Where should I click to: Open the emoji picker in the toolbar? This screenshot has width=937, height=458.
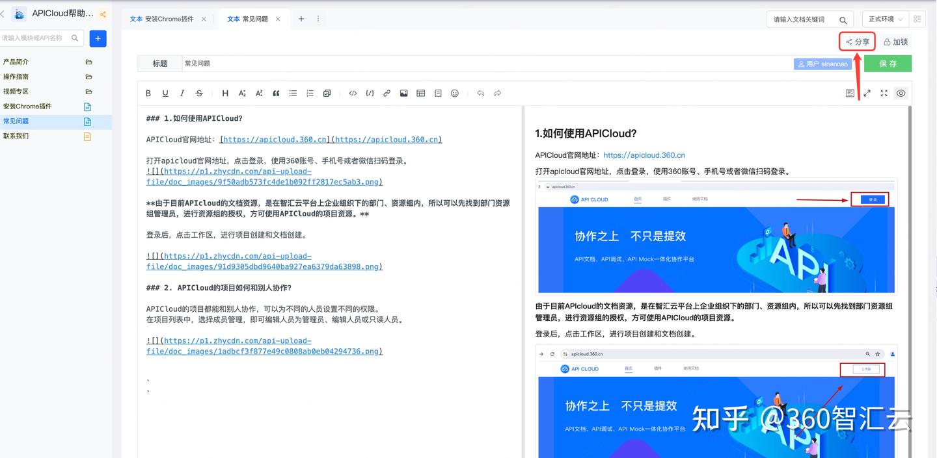click(455, 94)
